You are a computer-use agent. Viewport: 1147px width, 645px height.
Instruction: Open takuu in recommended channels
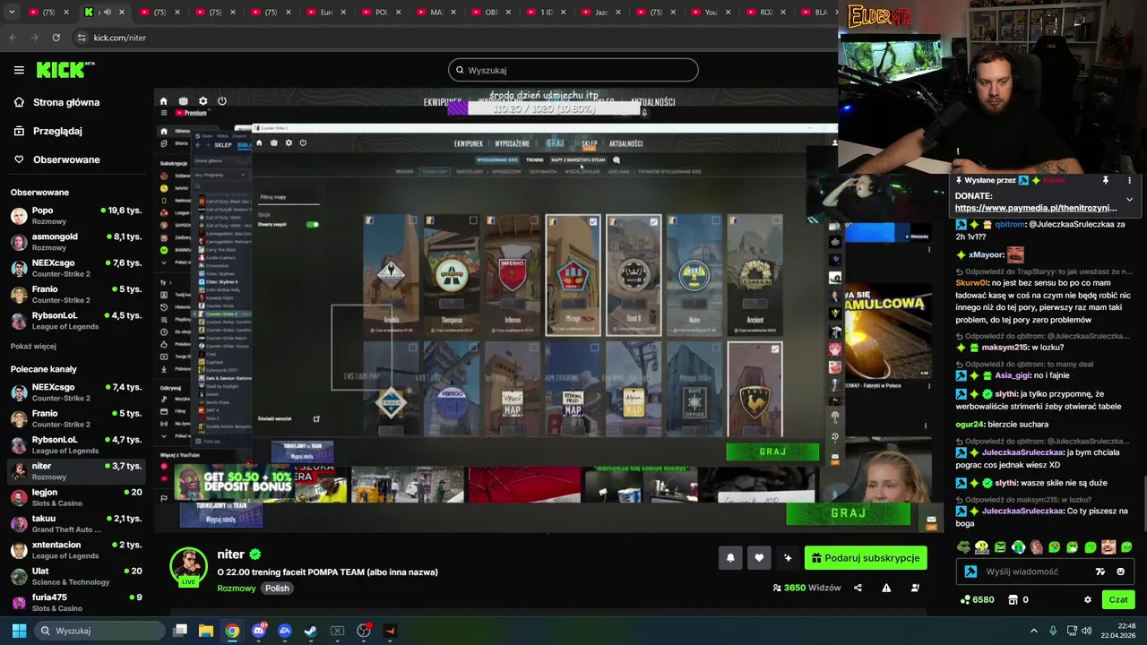pos(76,523)
